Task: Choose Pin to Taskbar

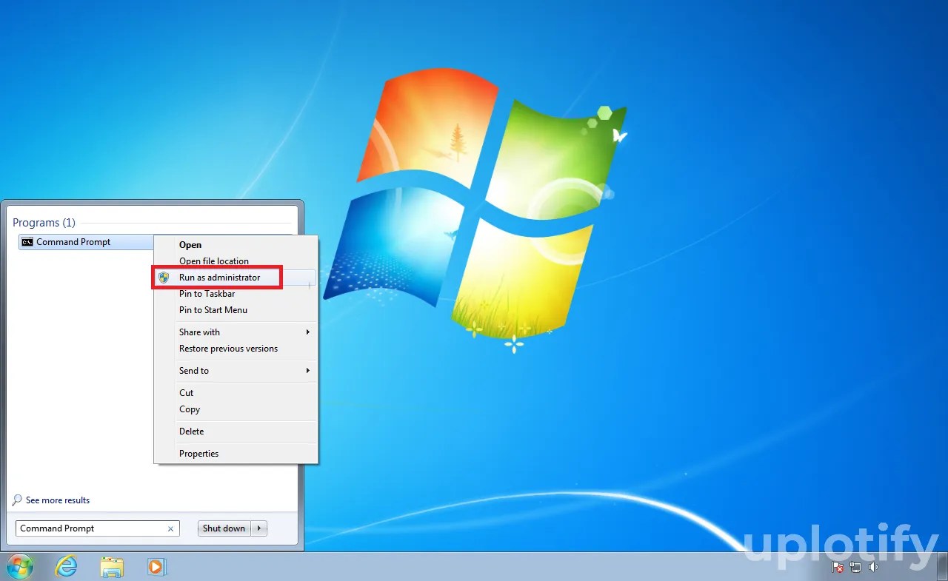Action: click(x=207, y=293)
